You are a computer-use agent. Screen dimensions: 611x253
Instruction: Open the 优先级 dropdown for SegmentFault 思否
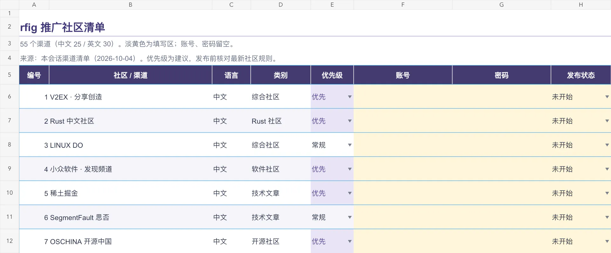(350, 217)
